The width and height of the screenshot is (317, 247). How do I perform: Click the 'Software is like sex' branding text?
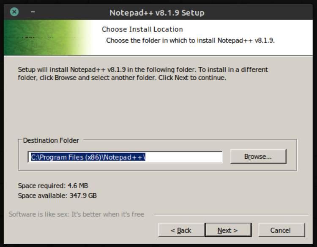(77, 214)
